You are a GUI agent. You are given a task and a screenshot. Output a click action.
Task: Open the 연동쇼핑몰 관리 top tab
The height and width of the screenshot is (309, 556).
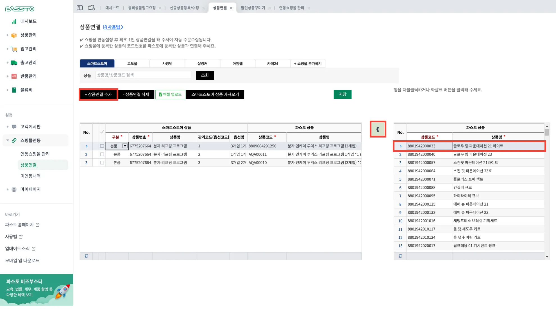(291, 8)
